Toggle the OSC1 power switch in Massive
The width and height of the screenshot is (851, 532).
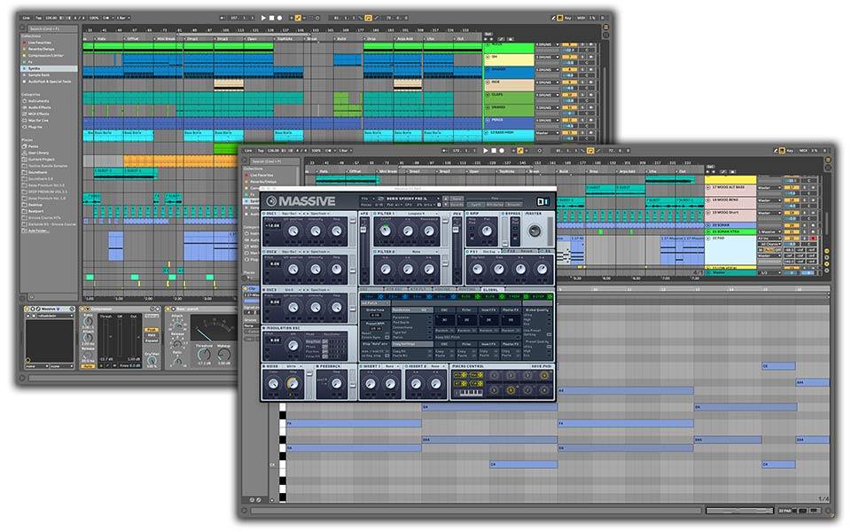[264, 214]
